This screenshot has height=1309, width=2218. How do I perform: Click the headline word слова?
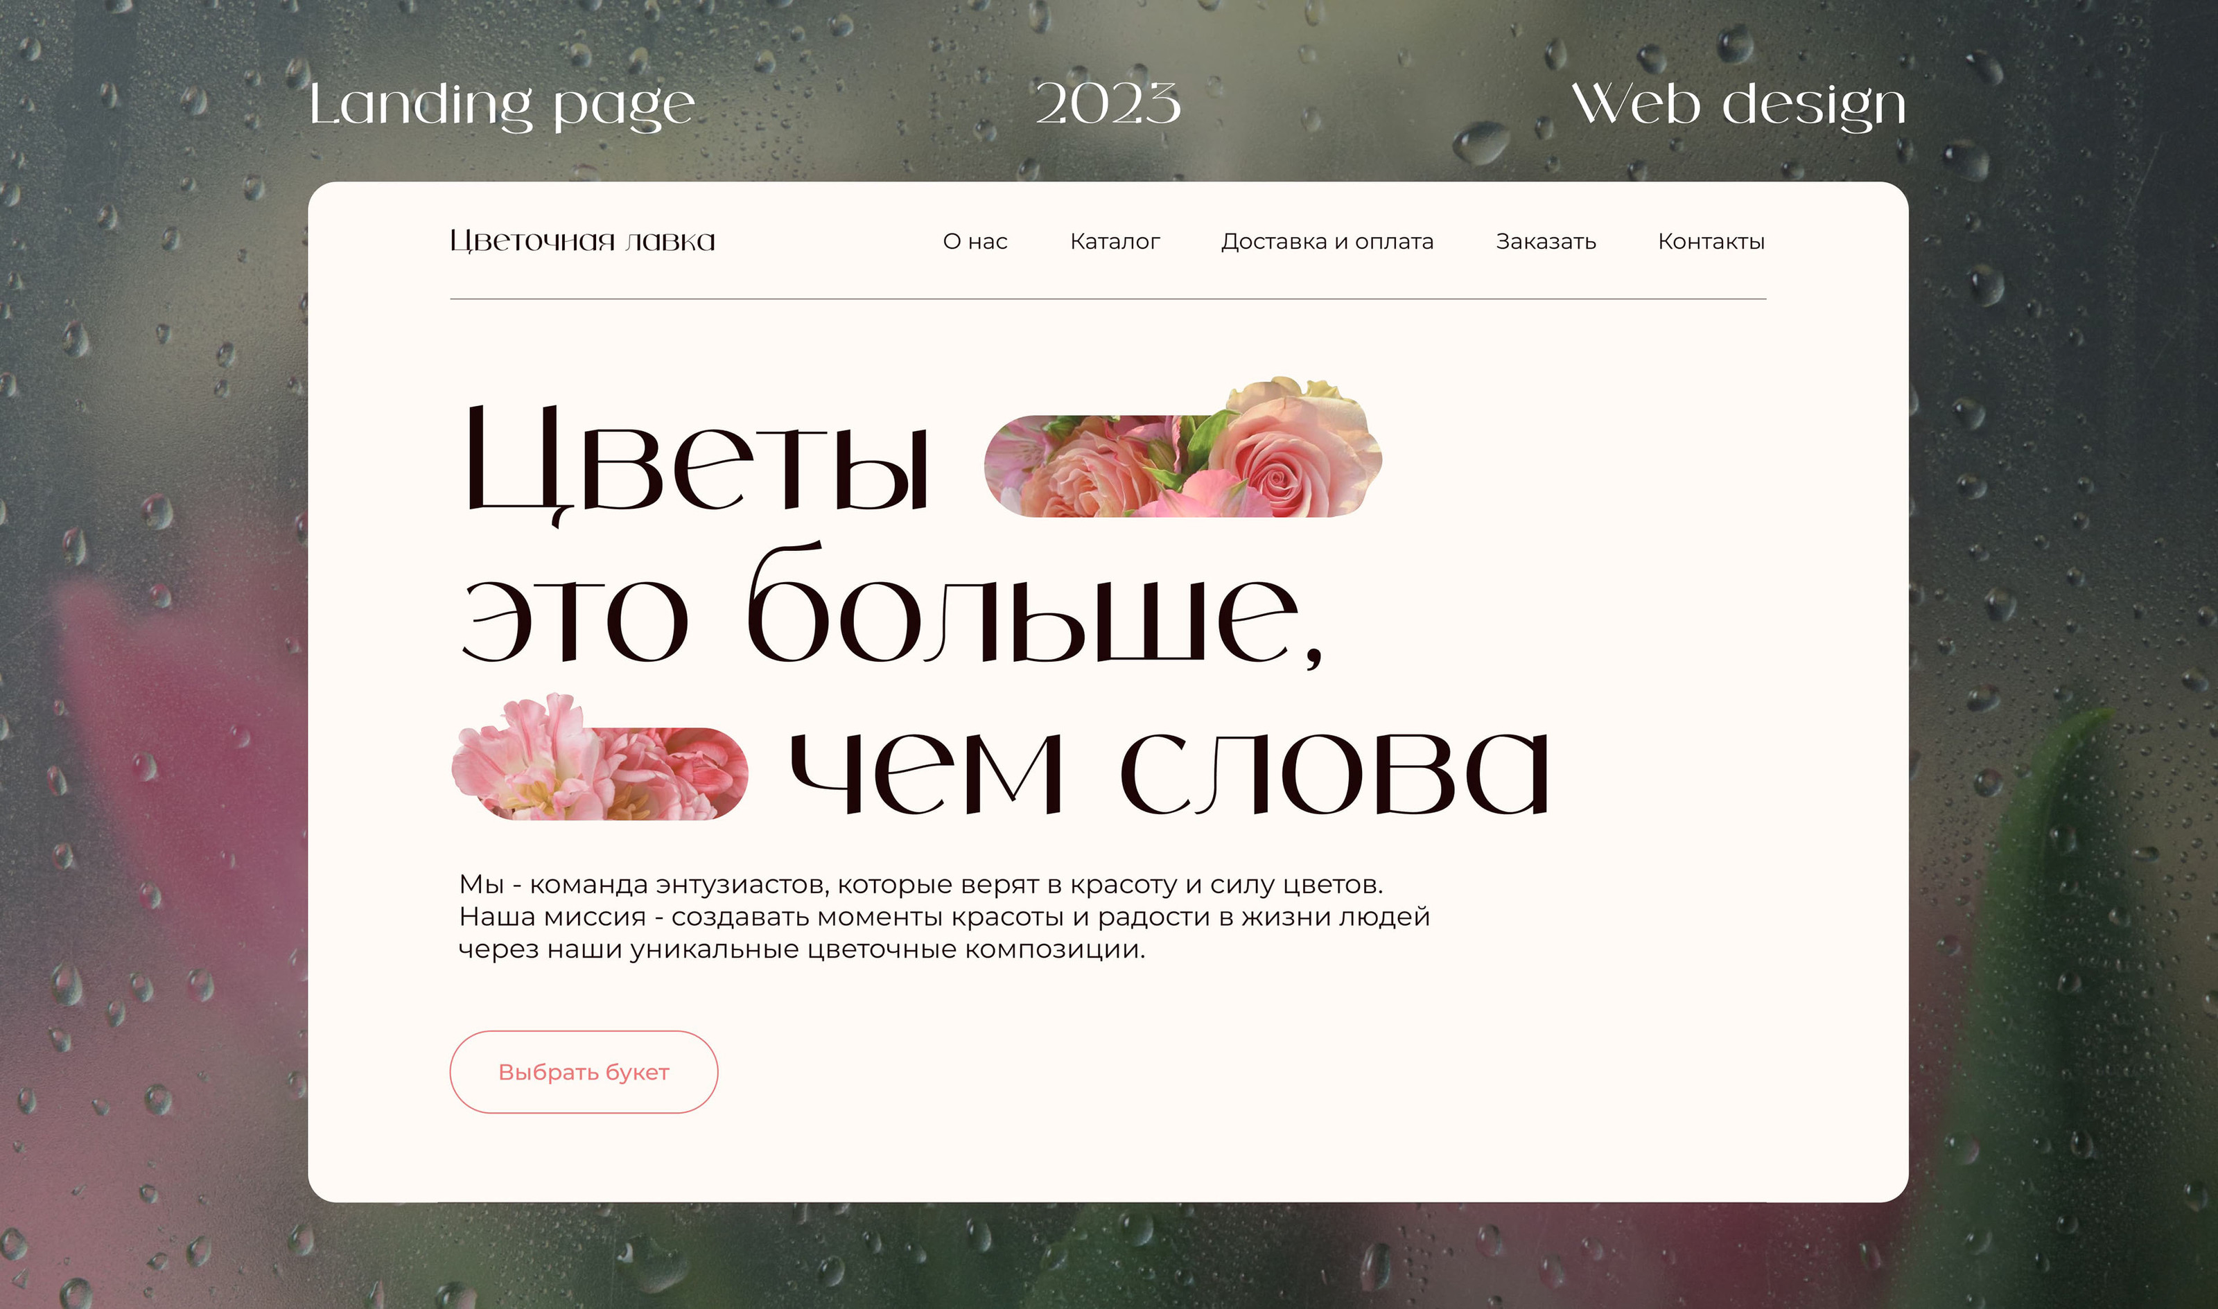(x=1334, y=773)
